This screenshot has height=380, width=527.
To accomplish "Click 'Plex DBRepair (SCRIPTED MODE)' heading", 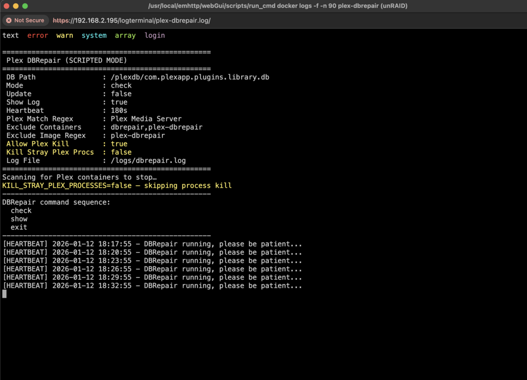I will (x=66, y=61).
